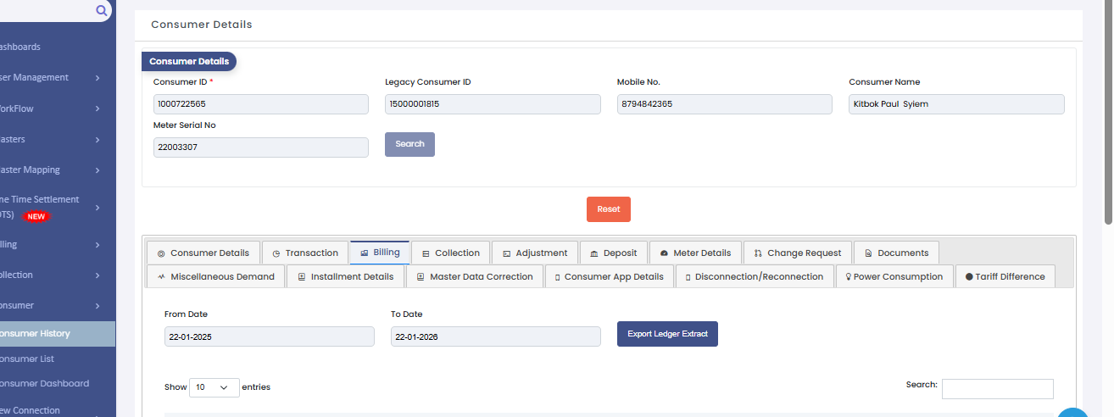The image size is (1114, 417).
Task: Click the table Search text box
Action: point(998,389)
